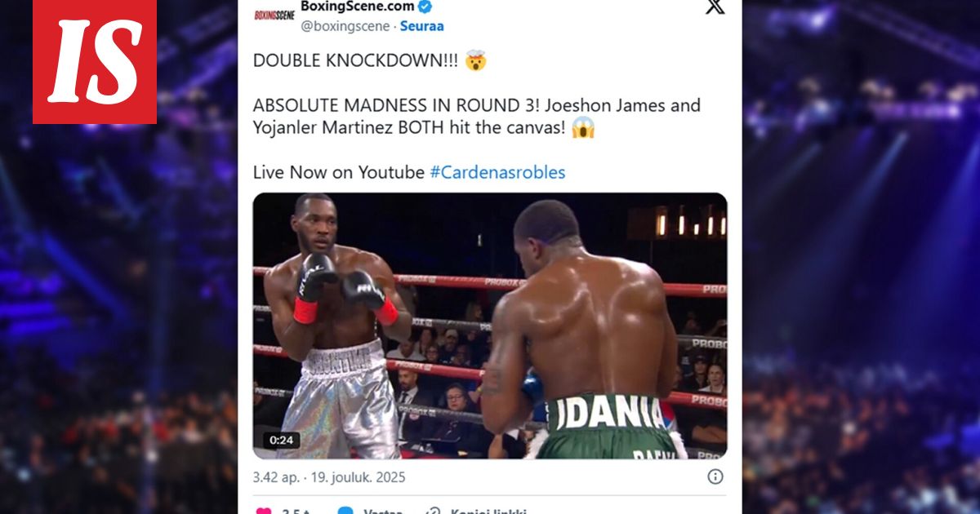Image resolution: width=980 pixels, height=514 pixels.
Task: Open the tweet info icon
Action: click(715, 476)
